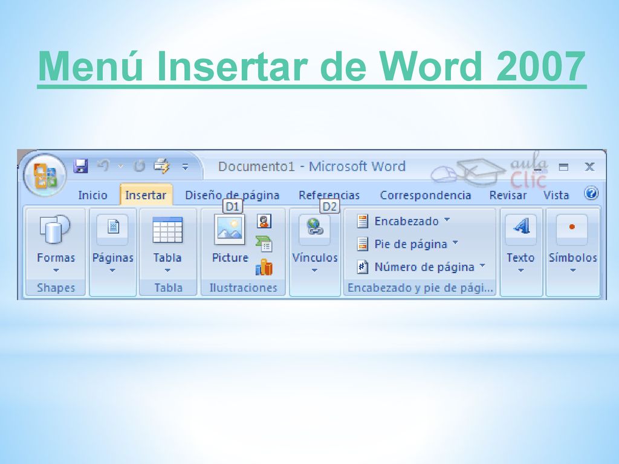Insert a chart with bar chart icon
Image resolution: width=619 pixels, height=464 pixels.
(x=264, y=268)
